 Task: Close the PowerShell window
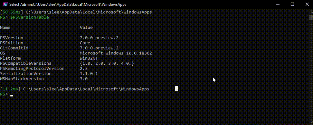(308, 4)
